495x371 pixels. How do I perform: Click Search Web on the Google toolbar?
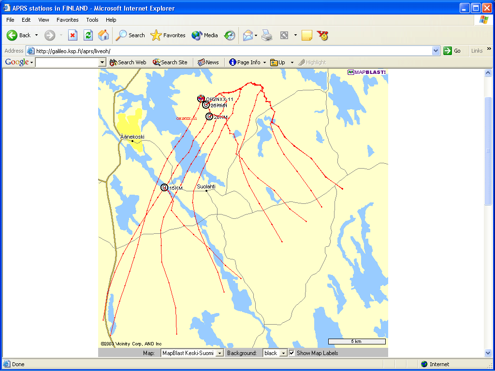coord(128,62)
